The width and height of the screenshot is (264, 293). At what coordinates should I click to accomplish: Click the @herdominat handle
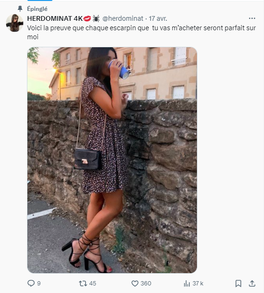point(123,18)
